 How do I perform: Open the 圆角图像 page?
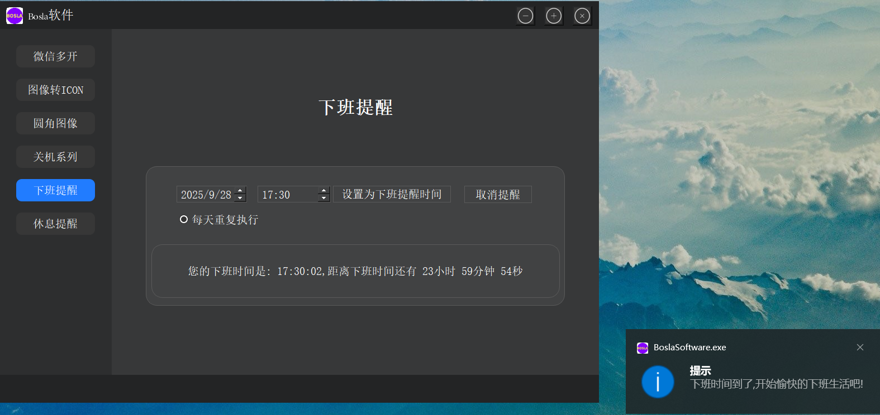tap(55, 123)
